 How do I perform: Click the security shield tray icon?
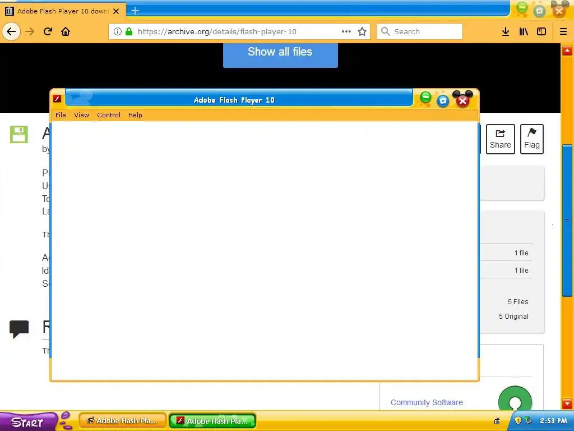518,420
